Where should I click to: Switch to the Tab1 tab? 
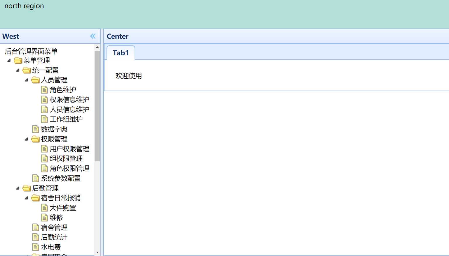[x=121, y=53]
